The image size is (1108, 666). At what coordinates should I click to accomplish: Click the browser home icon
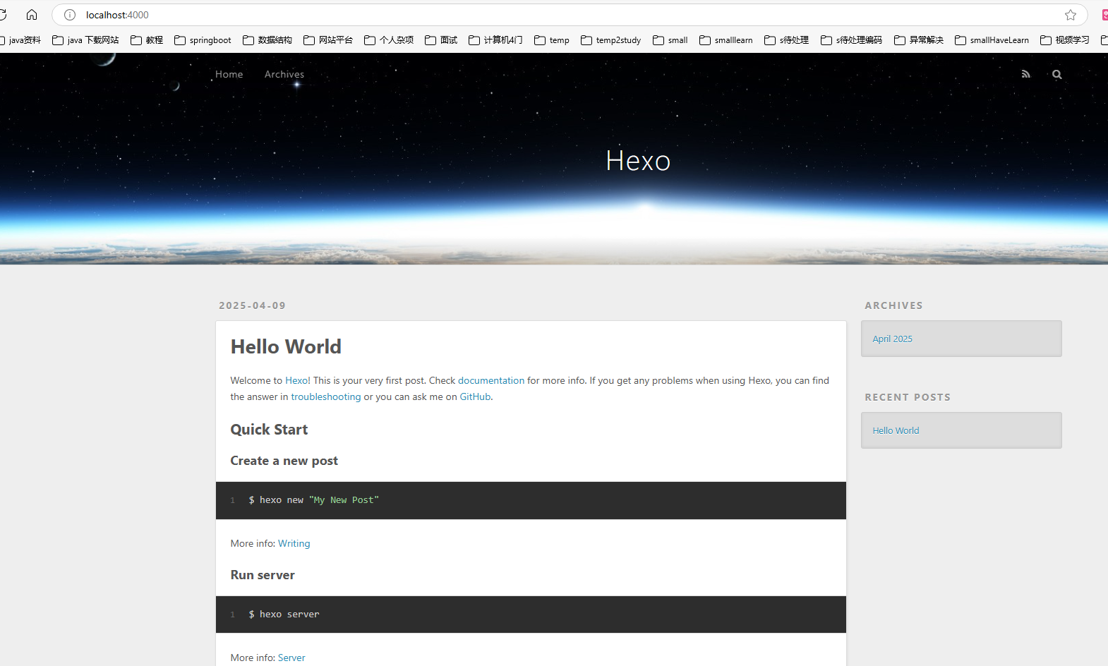click(32, 15)
